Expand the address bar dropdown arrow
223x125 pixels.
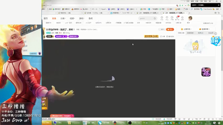[185, 6]
